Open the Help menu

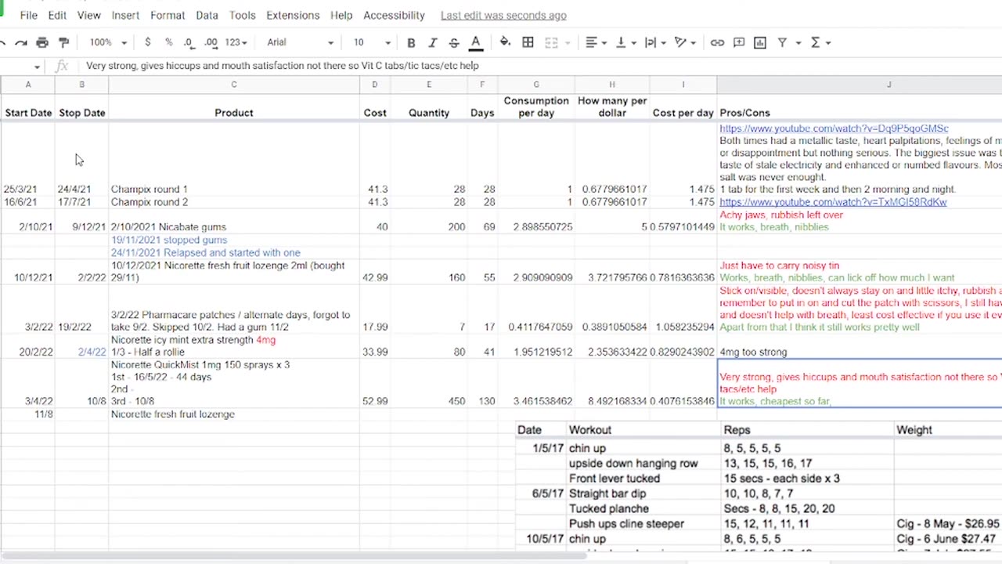[341, 15]
